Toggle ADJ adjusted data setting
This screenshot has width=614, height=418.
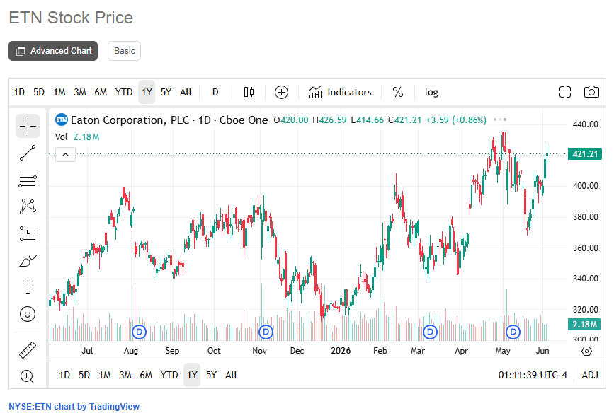pos(590,375)
